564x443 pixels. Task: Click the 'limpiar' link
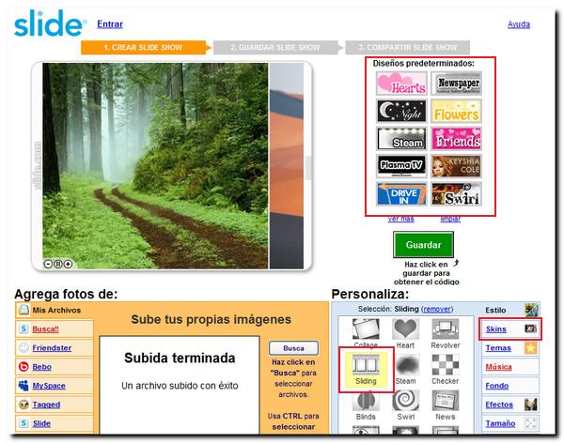coord(450,219)
